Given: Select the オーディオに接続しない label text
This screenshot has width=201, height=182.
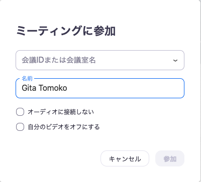Looking at the screenshot, I should pos(61,112).
